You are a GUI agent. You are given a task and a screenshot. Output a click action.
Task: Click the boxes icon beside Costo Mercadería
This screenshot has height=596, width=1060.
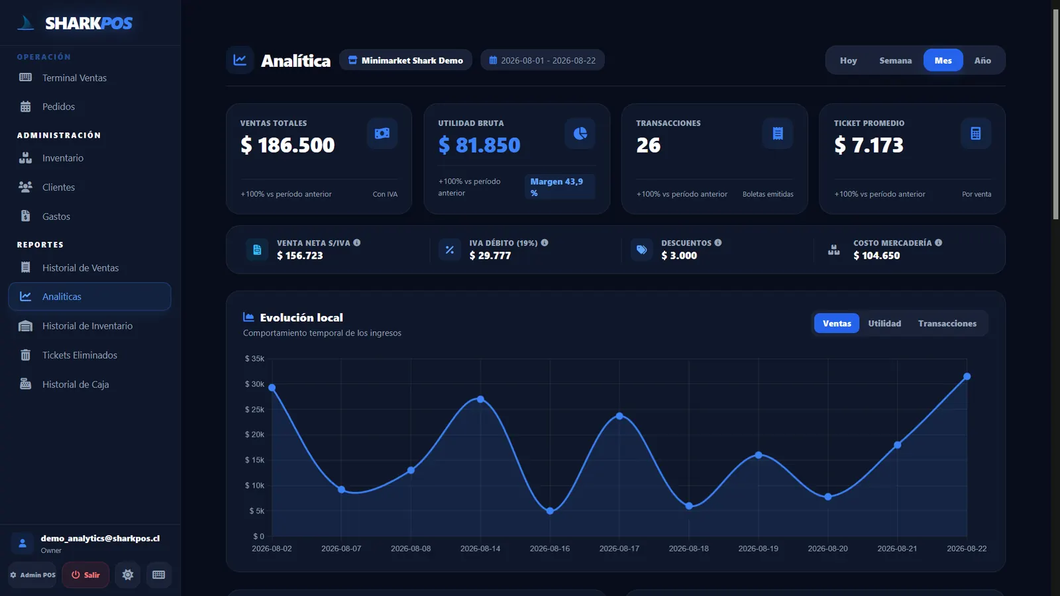(833, 250)
